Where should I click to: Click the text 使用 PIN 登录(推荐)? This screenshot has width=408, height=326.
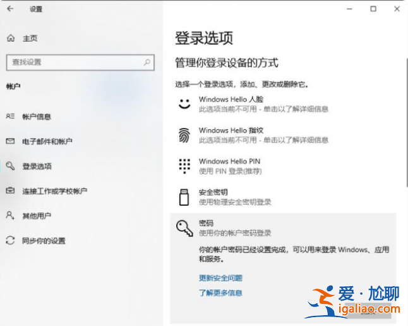pyautogui.click(x=231, y=171)
